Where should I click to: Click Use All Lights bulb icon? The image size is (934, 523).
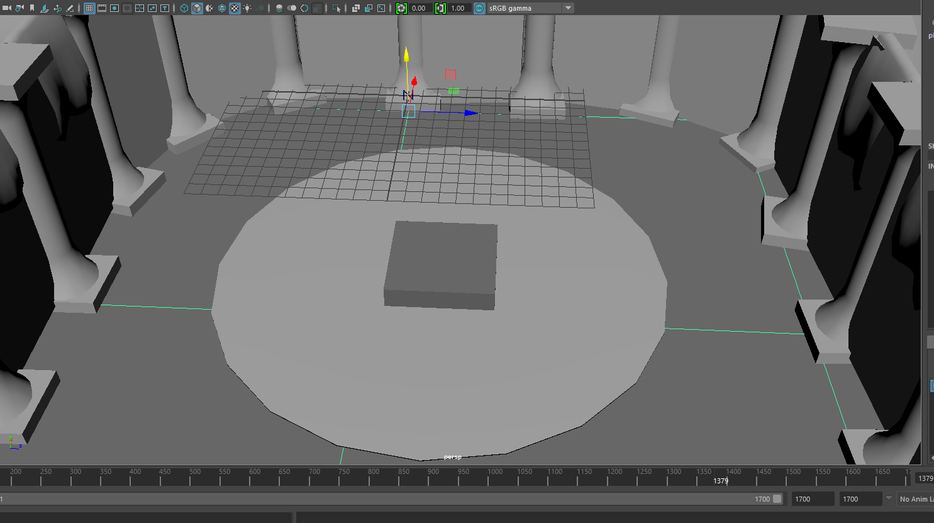click(247, 8)
